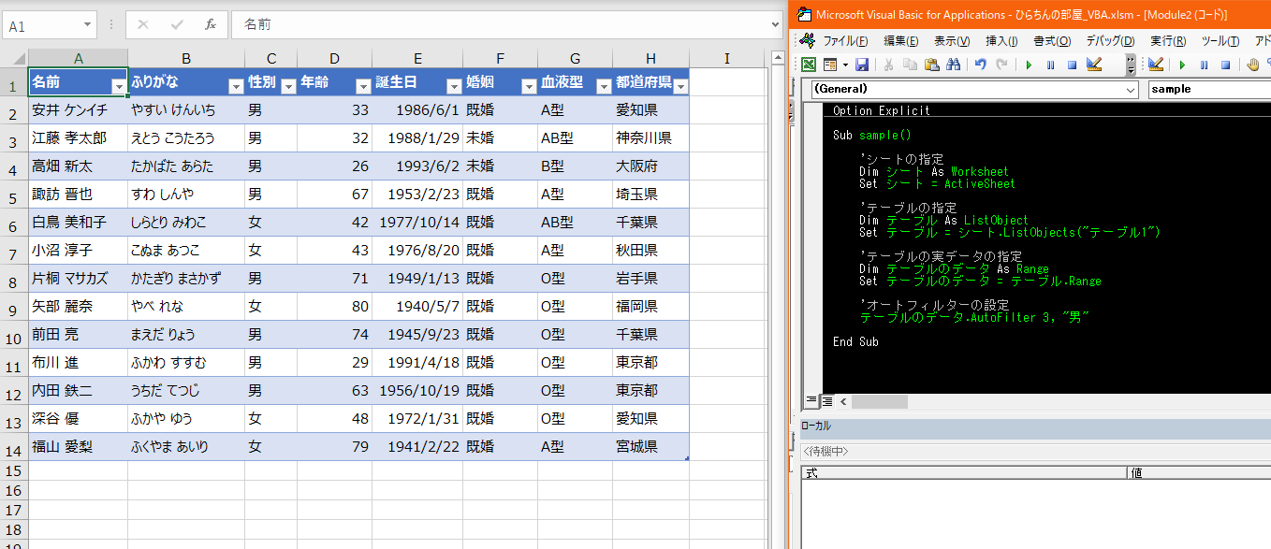Click the code window scroll left arrow
The width and height of the screenshot is (1271, 549).
(842, 401)
